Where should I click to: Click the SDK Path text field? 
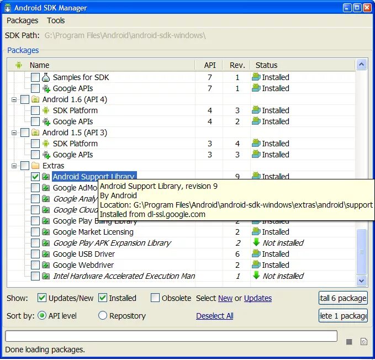point(125,35)
